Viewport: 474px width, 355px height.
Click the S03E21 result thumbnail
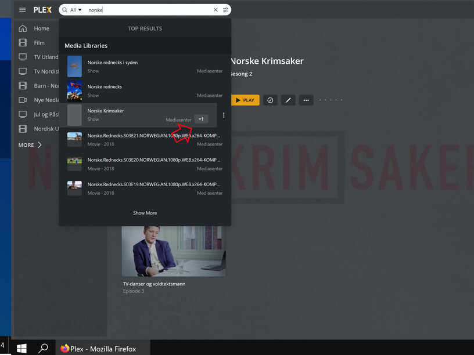point(74,139)
